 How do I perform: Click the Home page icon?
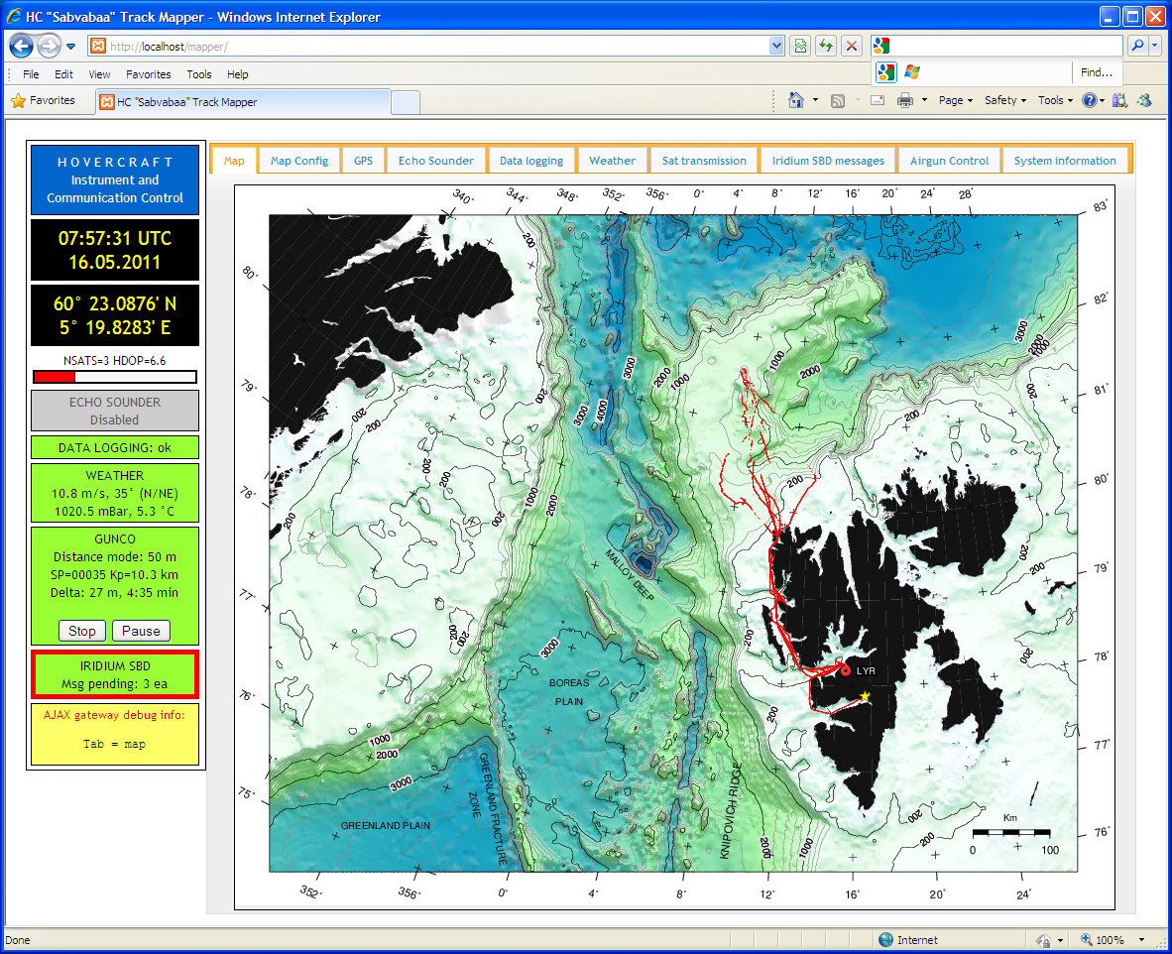coord(795,100)
